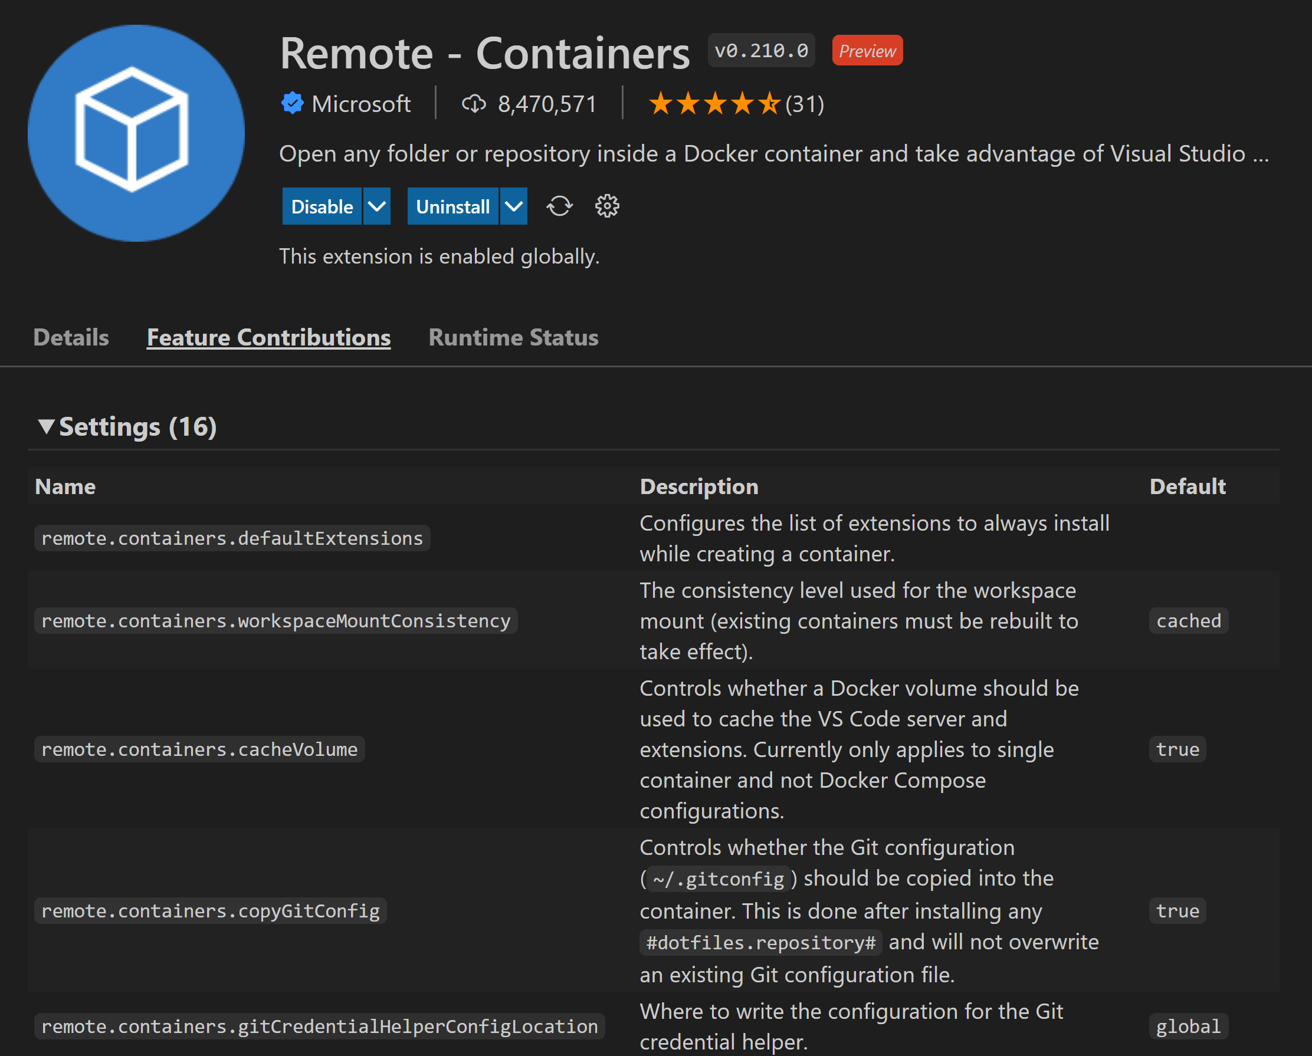Switch to the Details tab
The image size is (1312, 1056).
click(71, 337)
